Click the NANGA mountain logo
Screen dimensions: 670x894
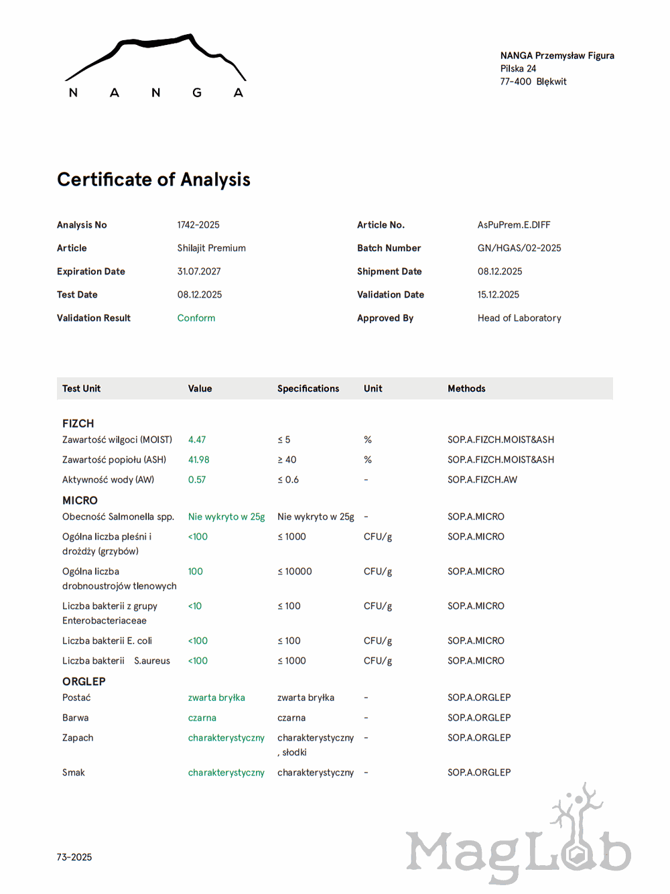pyautogui.click(x=155, y=66)
